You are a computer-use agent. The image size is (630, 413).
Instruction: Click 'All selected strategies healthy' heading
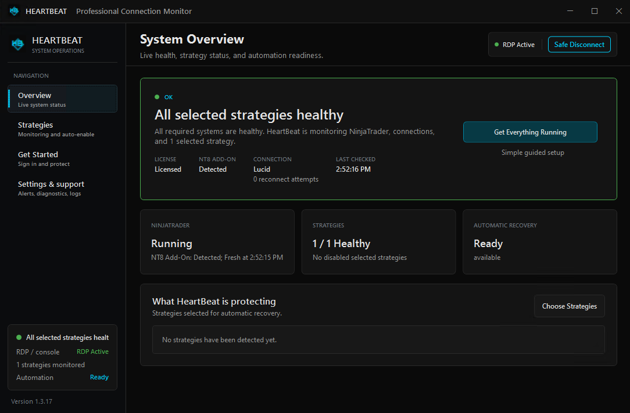[x=249, y=115]
